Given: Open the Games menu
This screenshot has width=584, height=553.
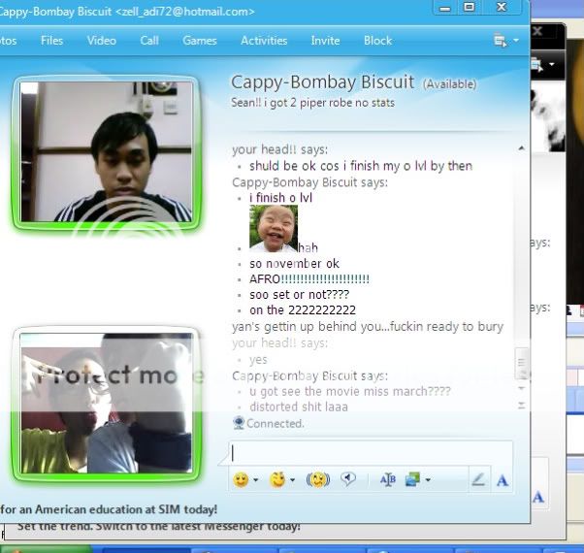Looking at the screenshot, I should 200,40.
